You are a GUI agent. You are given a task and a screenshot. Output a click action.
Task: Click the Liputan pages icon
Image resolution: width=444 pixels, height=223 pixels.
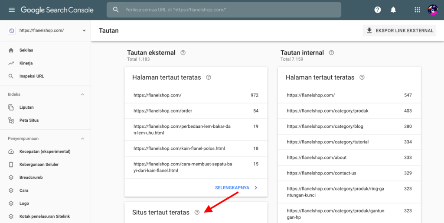tap(11, 107)
